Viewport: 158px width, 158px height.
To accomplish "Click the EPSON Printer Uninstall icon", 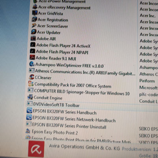I will tap(29, 124).
